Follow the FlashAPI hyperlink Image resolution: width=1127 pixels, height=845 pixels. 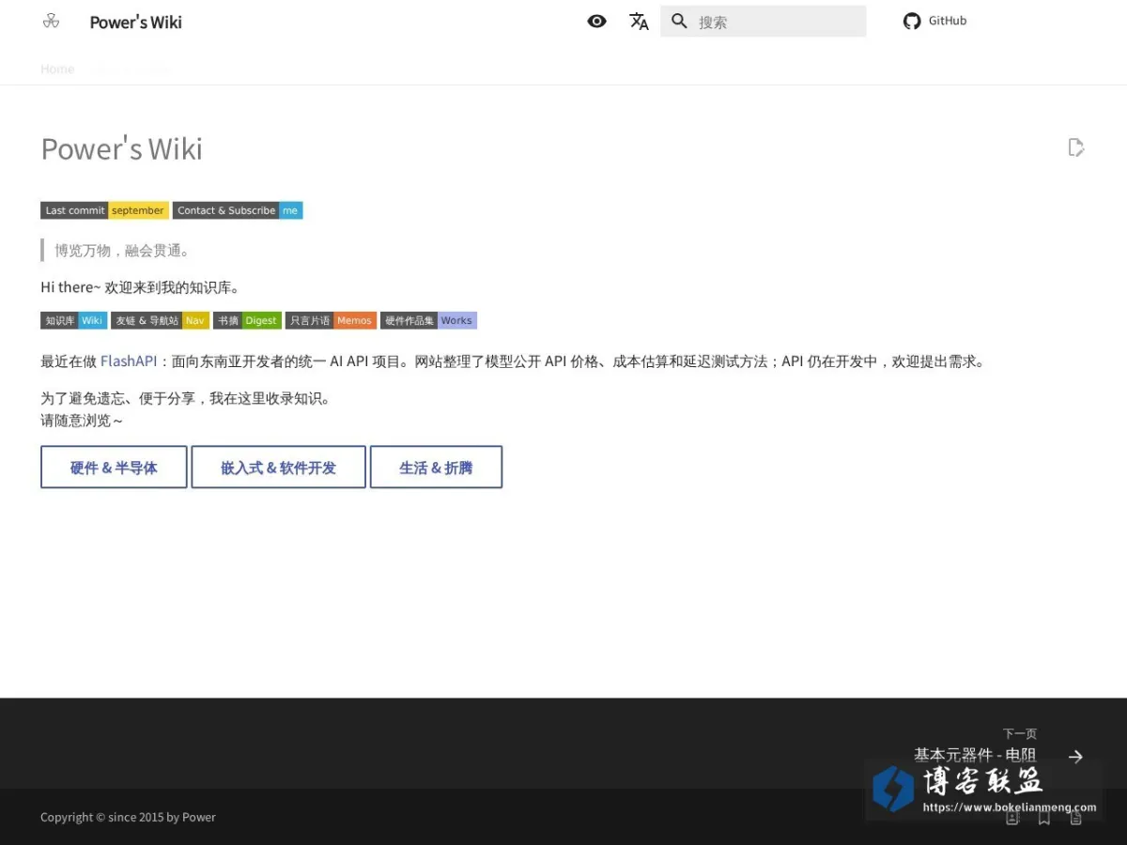(x=129, y=361)
